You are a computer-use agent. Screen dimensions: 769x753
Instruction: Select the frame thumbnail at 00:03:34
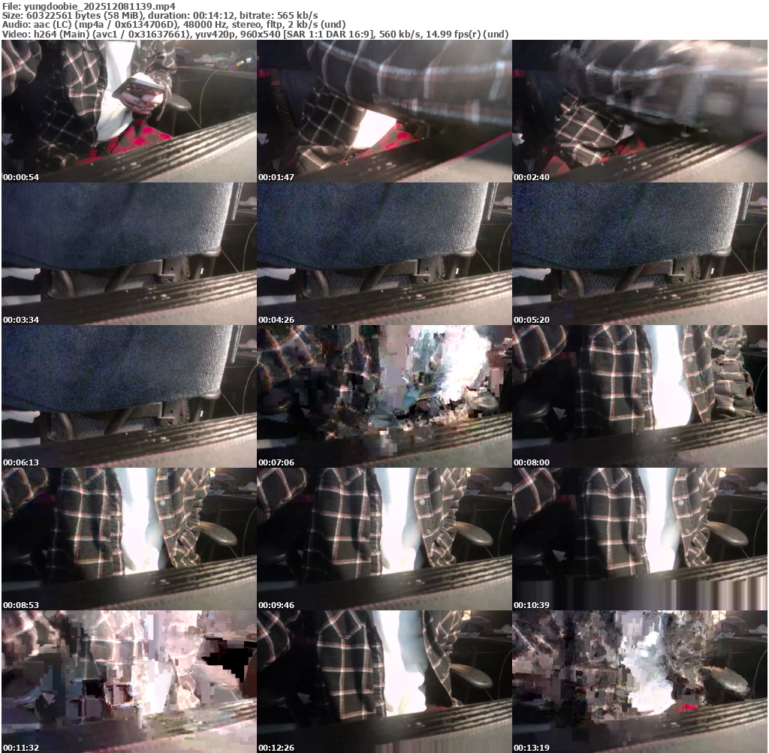click(x=129, y=254)
